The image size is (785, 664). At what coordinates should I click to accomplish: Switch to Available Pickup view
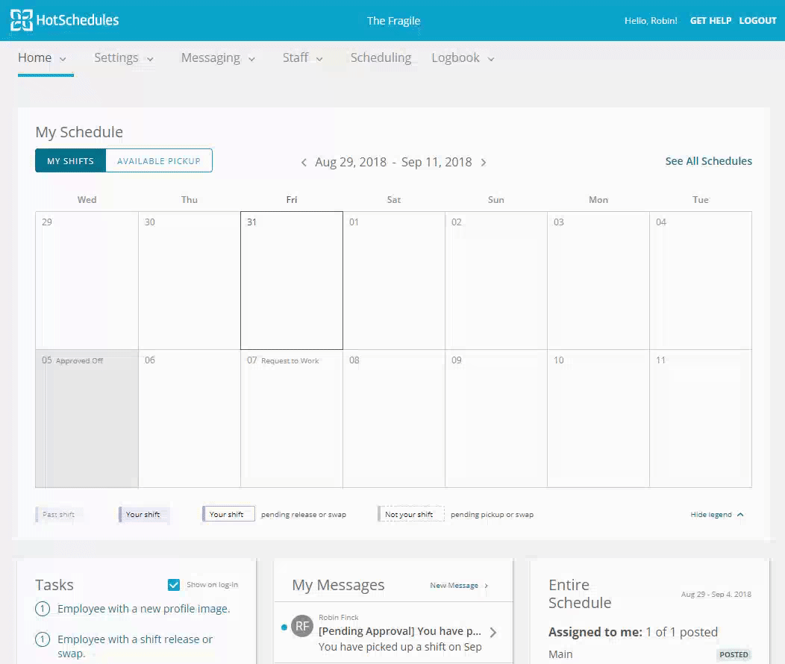pos(159,161)
